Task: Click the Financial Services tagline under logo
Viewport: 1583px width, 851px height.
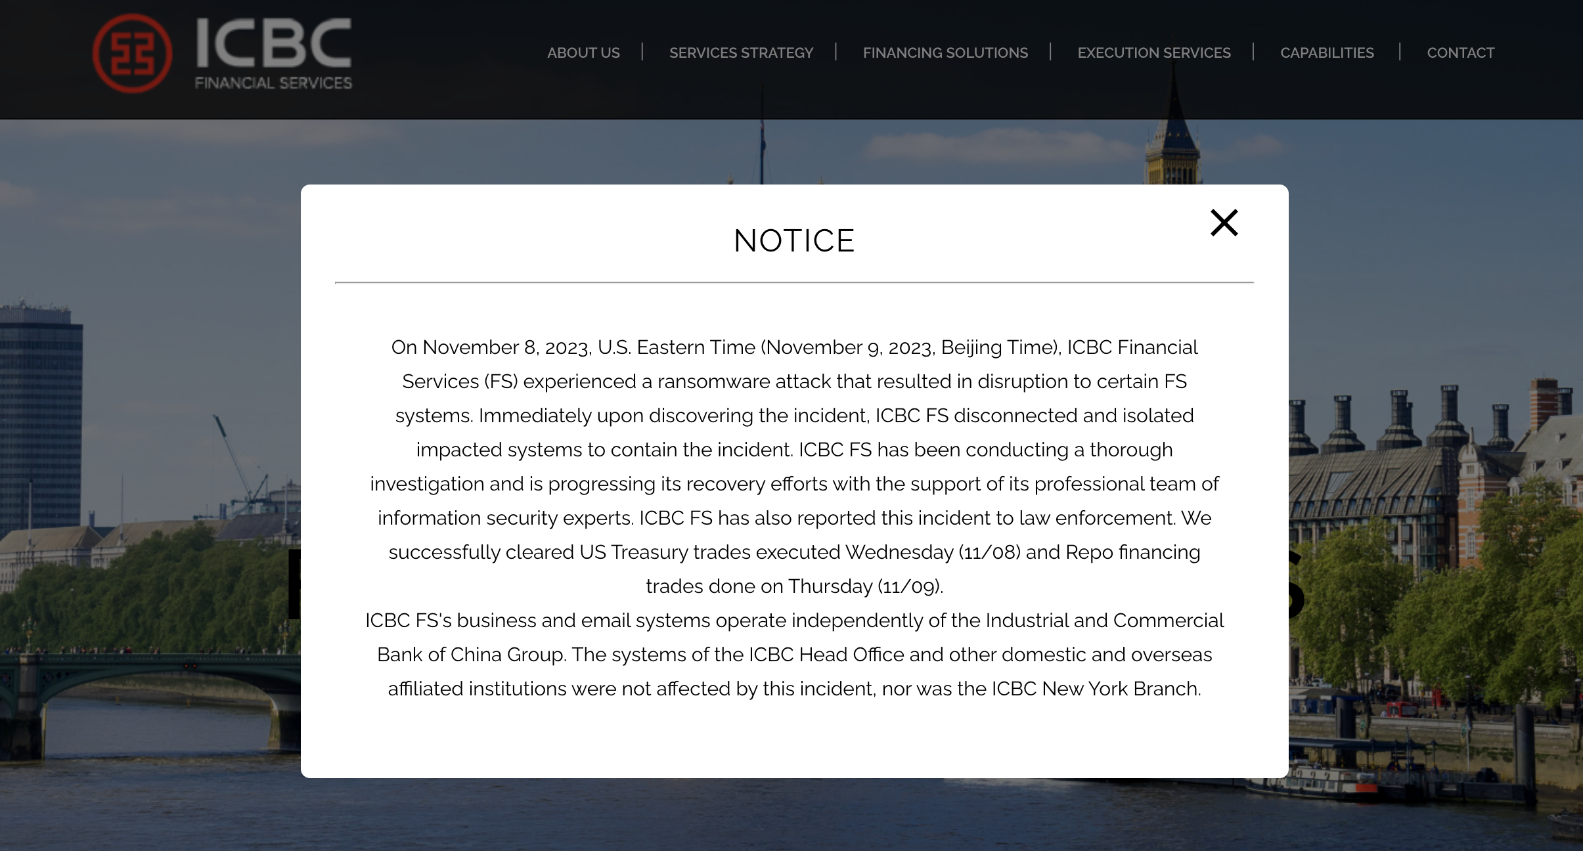Action: (x=273, y=83)
